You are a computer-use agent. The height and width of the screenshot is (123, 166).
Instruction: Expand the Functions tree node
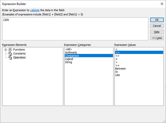[x=6, y=50]
